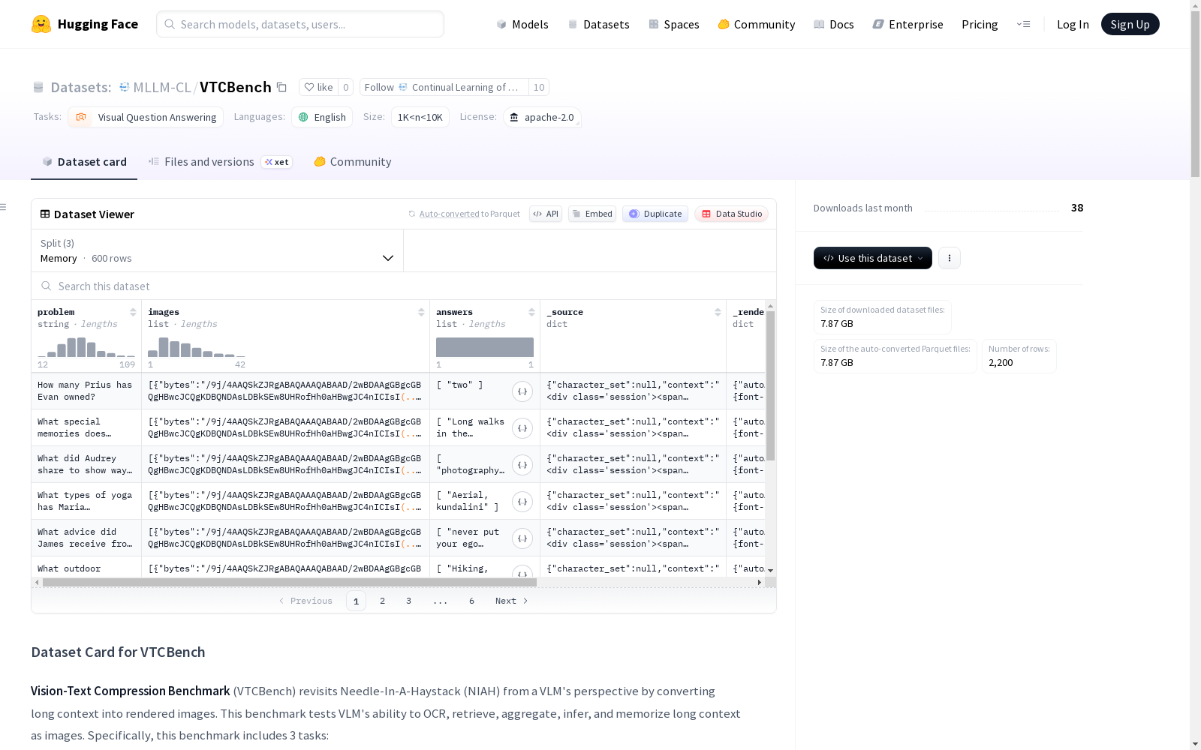Click the table horizontal scrollbar
The image size is (1201, 750).
290,582
